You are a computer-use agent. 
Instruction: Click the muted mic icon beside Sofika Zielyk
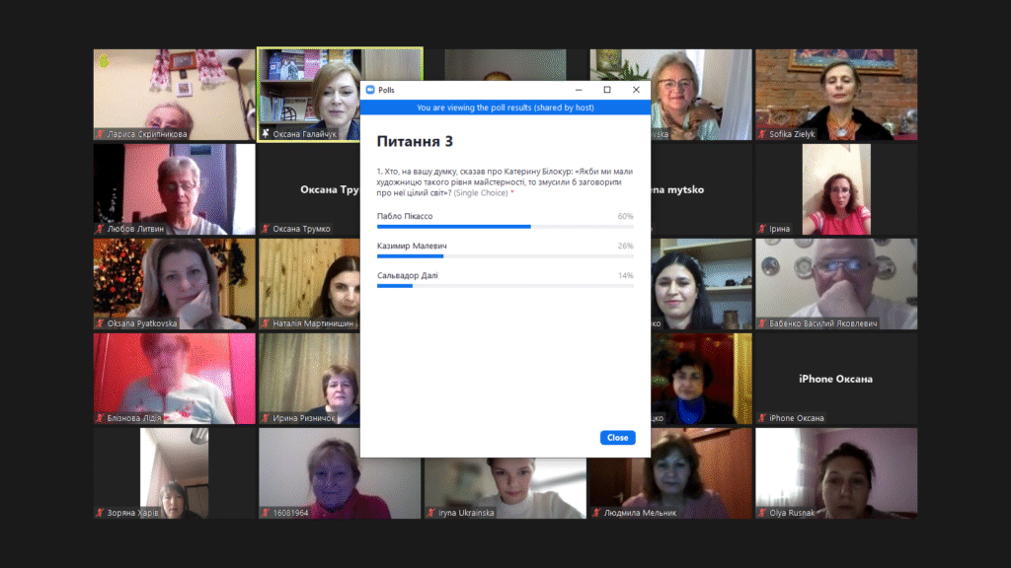point(761,134)
